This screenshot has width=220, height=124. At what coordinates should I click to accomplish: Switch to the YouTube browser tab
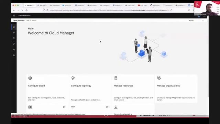pos(142,6)
